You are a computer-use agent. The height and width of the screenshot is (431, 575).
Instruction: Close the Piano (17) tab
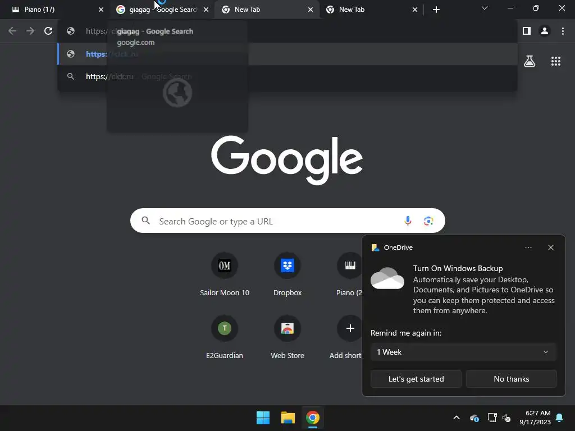(101, 10)
